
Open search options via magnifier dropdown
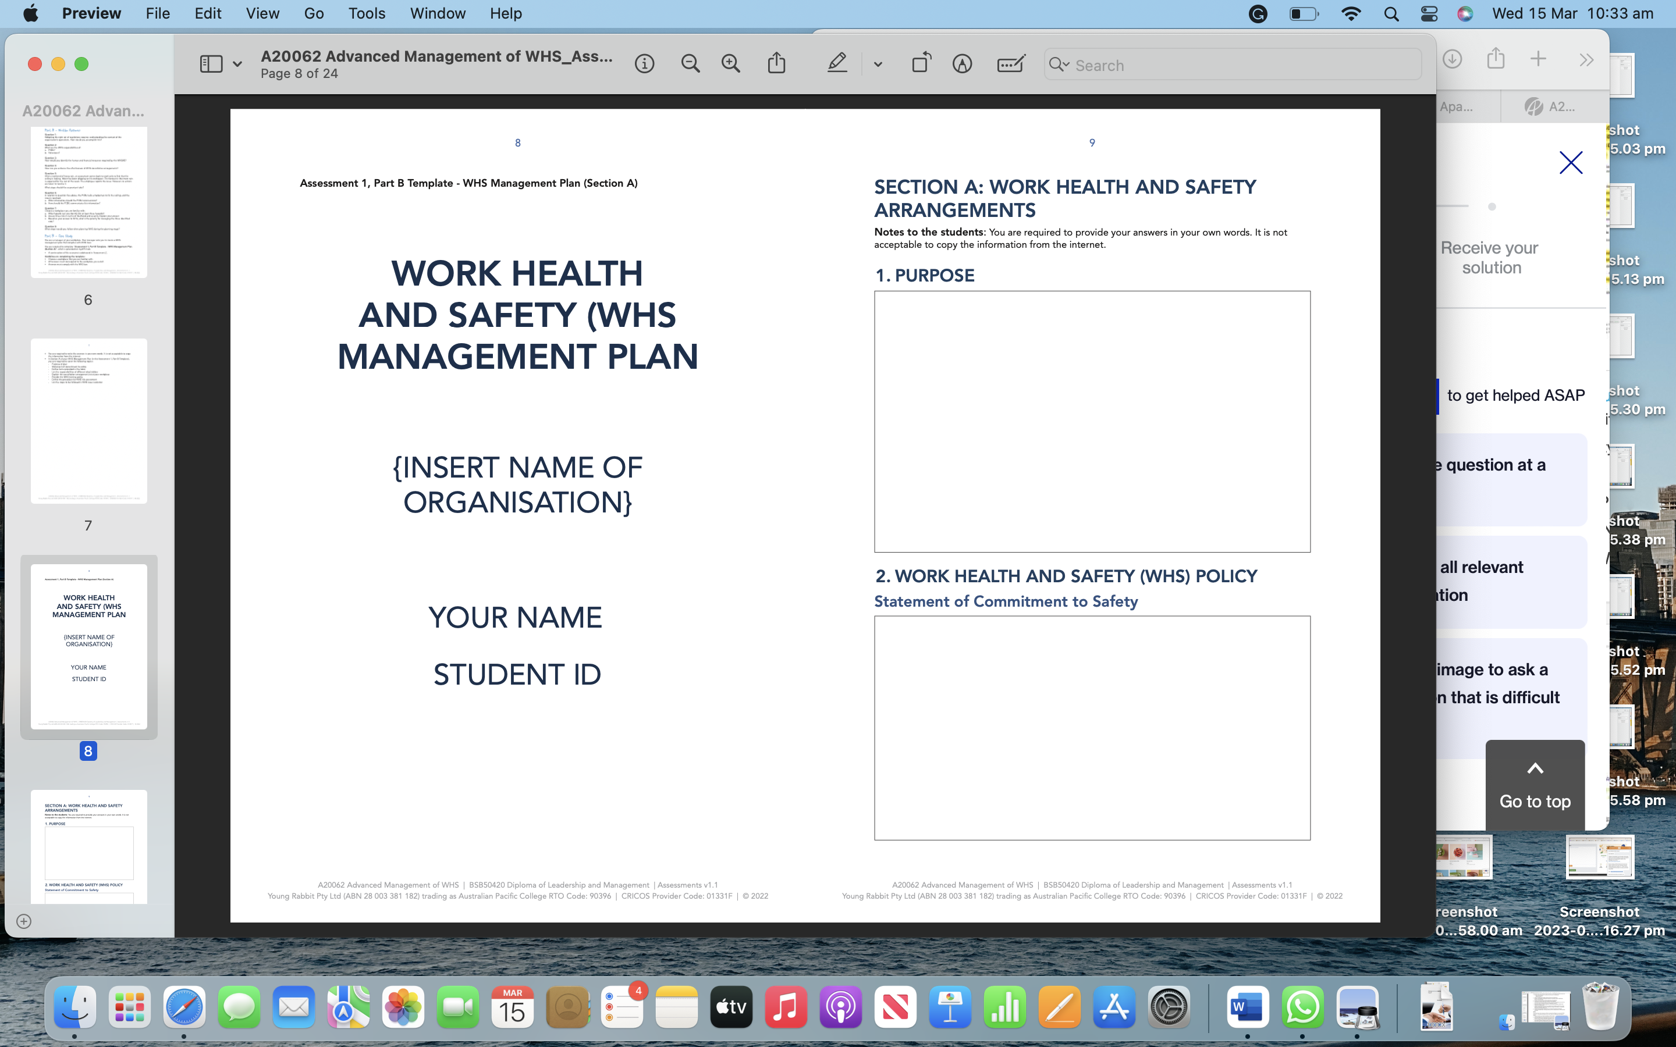click(x=1059, y=65)
